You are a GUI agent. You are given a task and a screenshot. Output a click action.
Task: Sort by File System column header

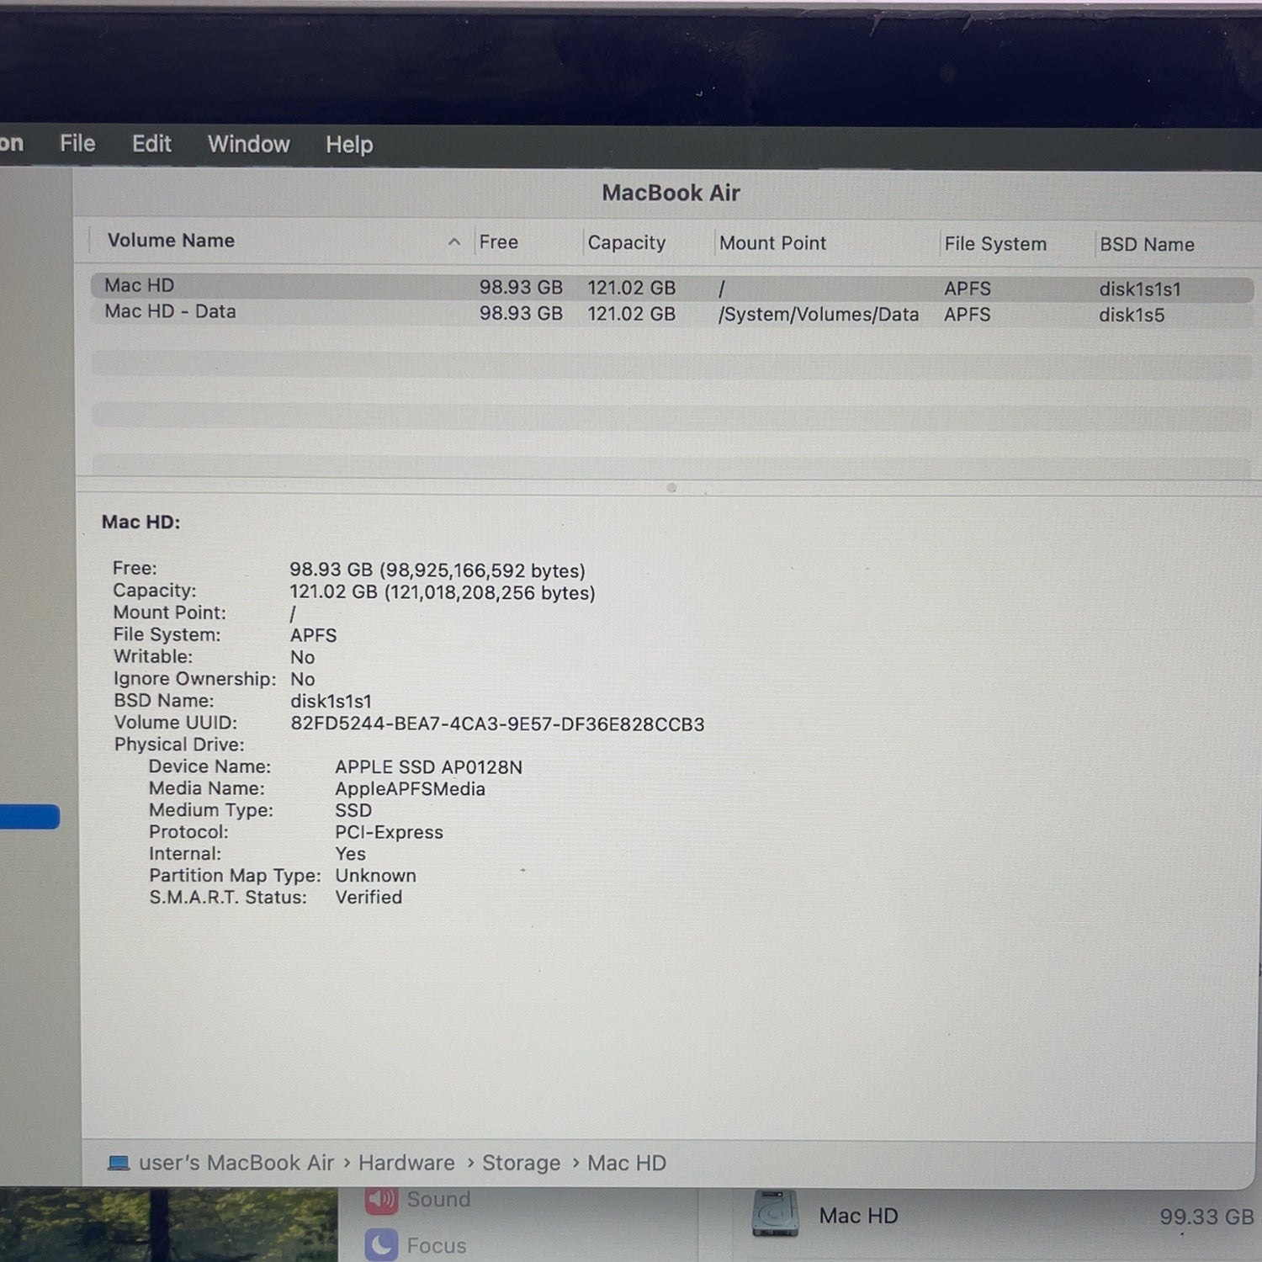tap(995, 244)
